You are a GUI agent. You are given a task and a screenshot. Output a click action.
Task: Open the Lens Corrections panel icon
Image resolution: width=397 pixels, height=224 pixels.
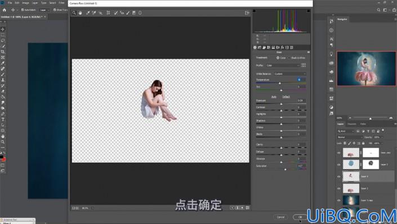278,48
